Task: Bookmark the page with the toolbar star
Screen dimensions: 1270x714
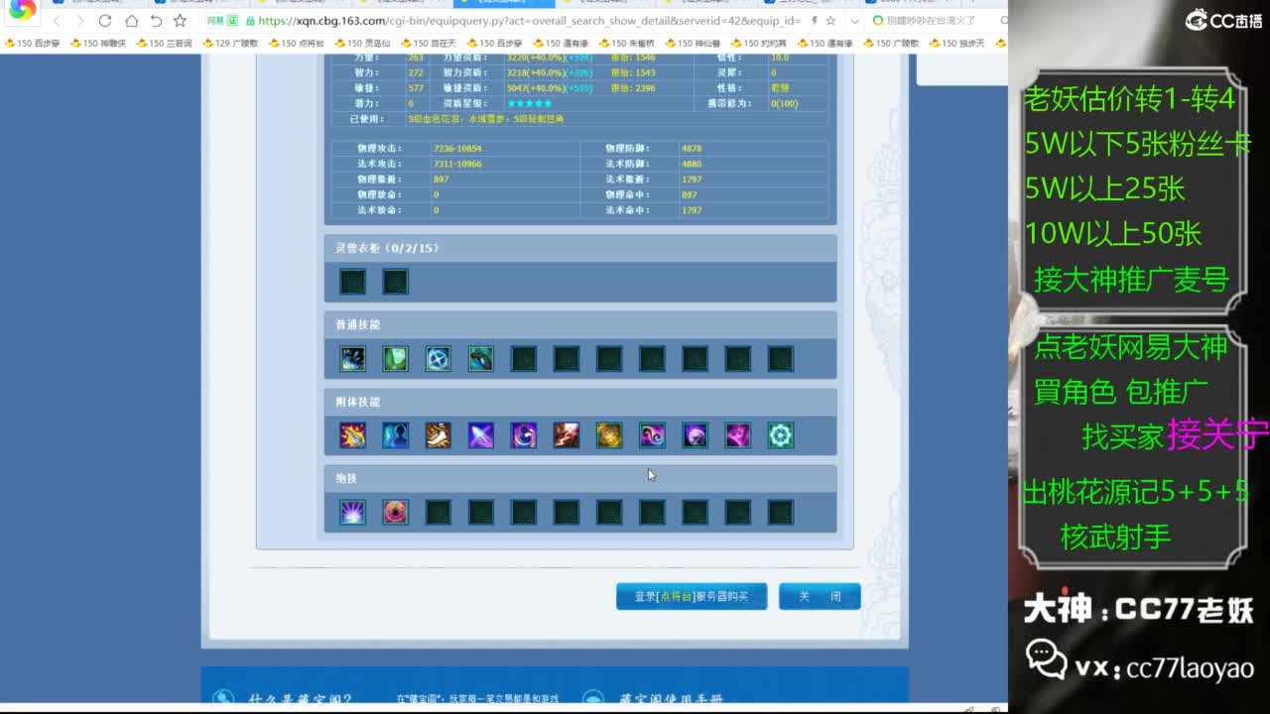Action: [180, 20]
